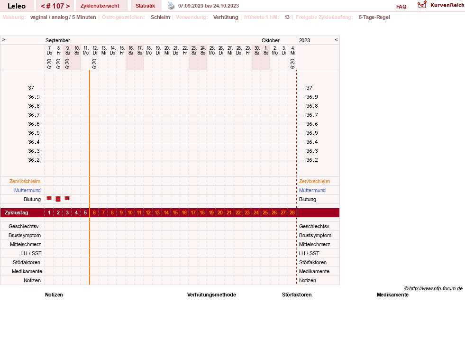Viewport: 465px width, 351px height.
Task: Open the Zyklenübersicht tab
Action: click(100, 6)
